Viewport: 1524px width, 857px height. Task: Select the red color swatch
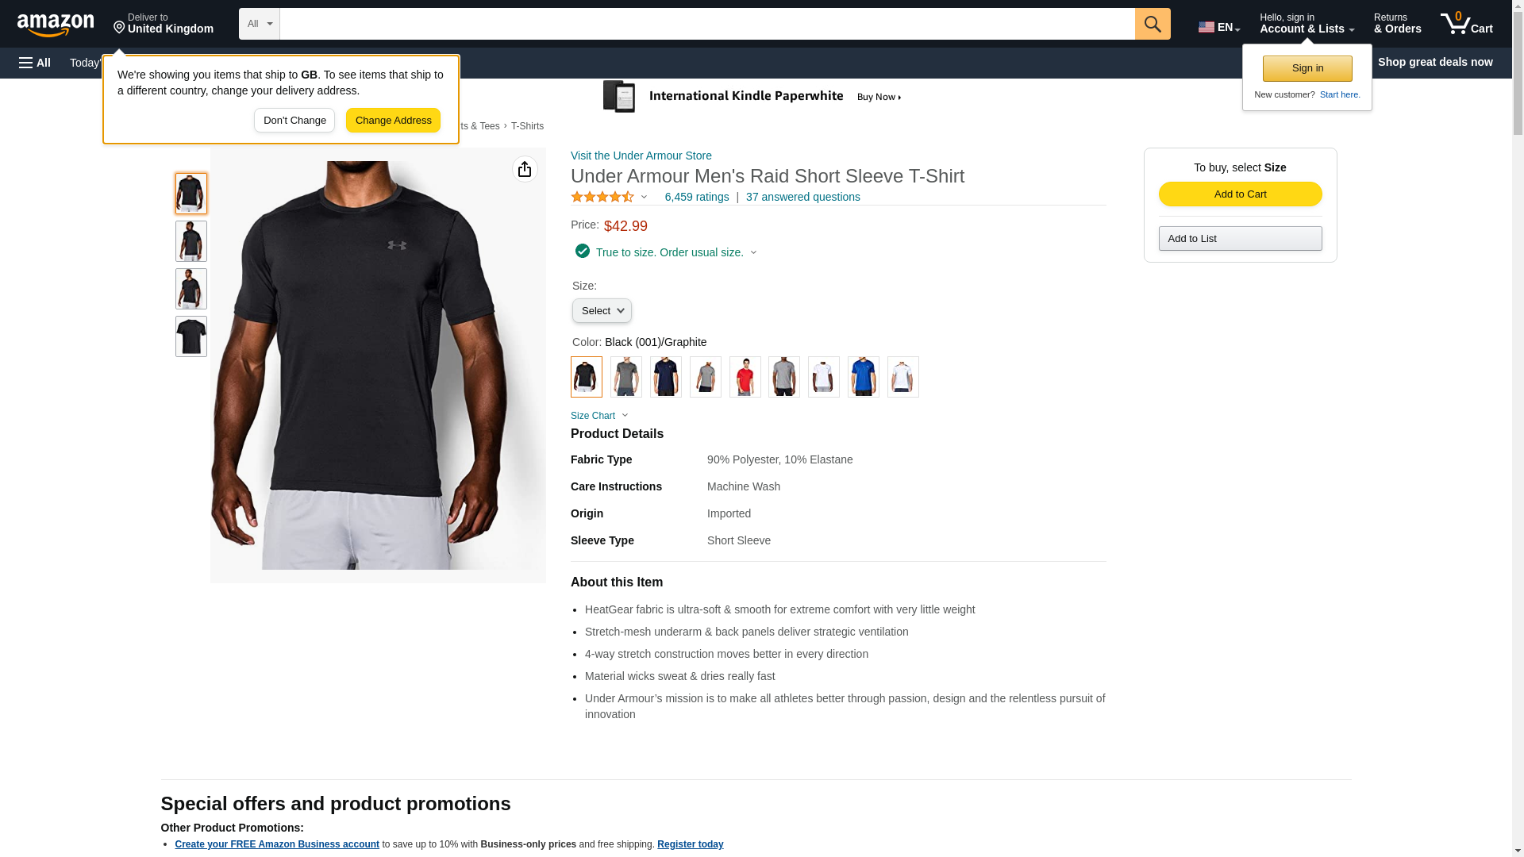[x=745, y=377]
